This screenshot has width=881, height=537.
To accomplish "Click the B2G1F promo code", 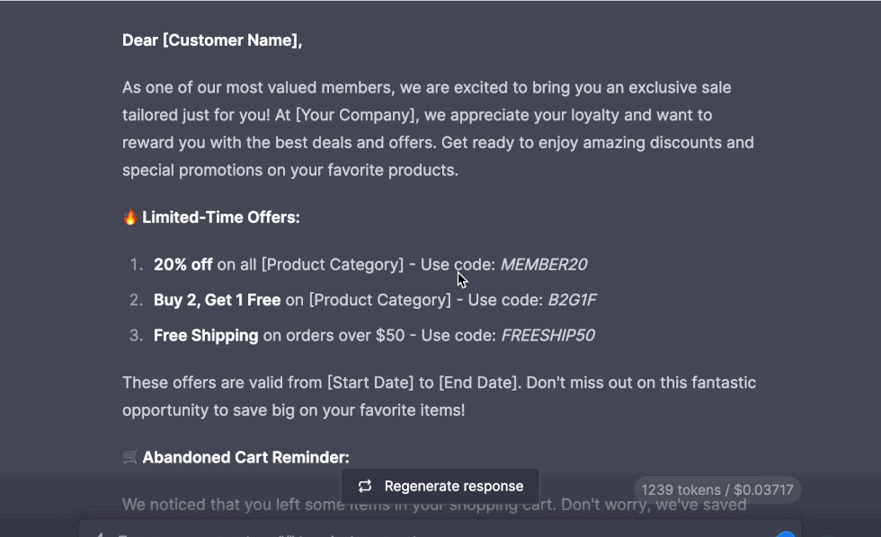I will pos(572,300).
